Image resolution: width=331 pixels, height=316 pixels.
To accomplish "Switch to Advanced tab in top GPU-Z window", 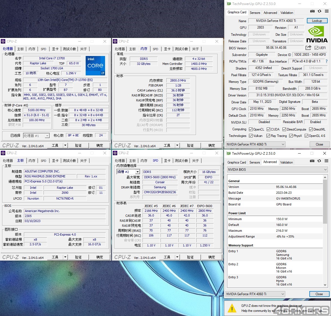I will 270,13.
